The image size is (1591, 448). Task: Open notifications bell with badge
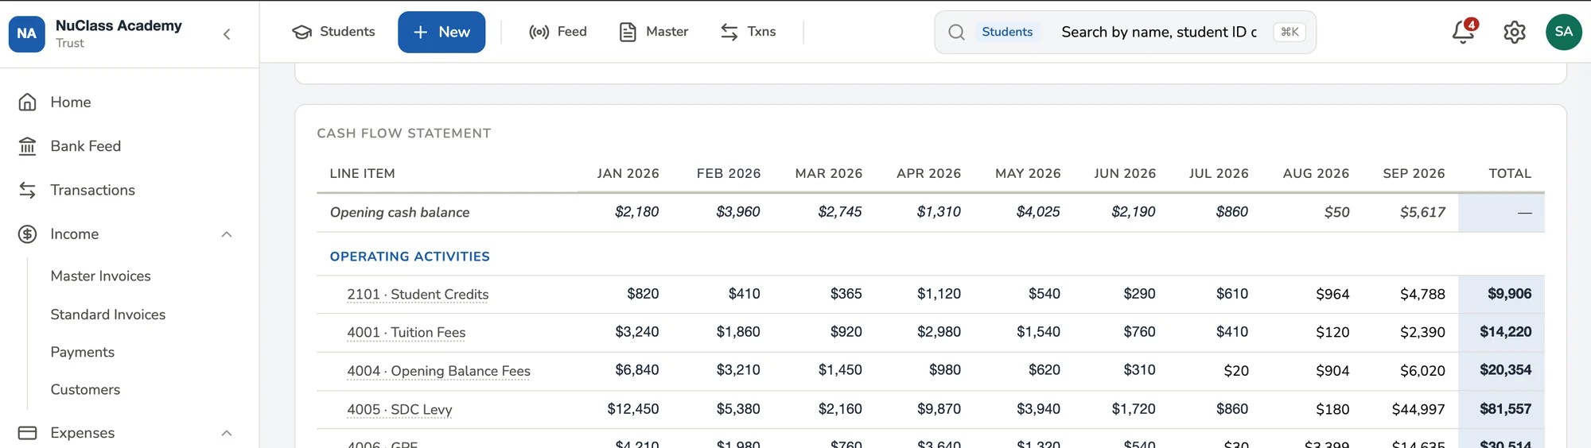(1464, 31)
